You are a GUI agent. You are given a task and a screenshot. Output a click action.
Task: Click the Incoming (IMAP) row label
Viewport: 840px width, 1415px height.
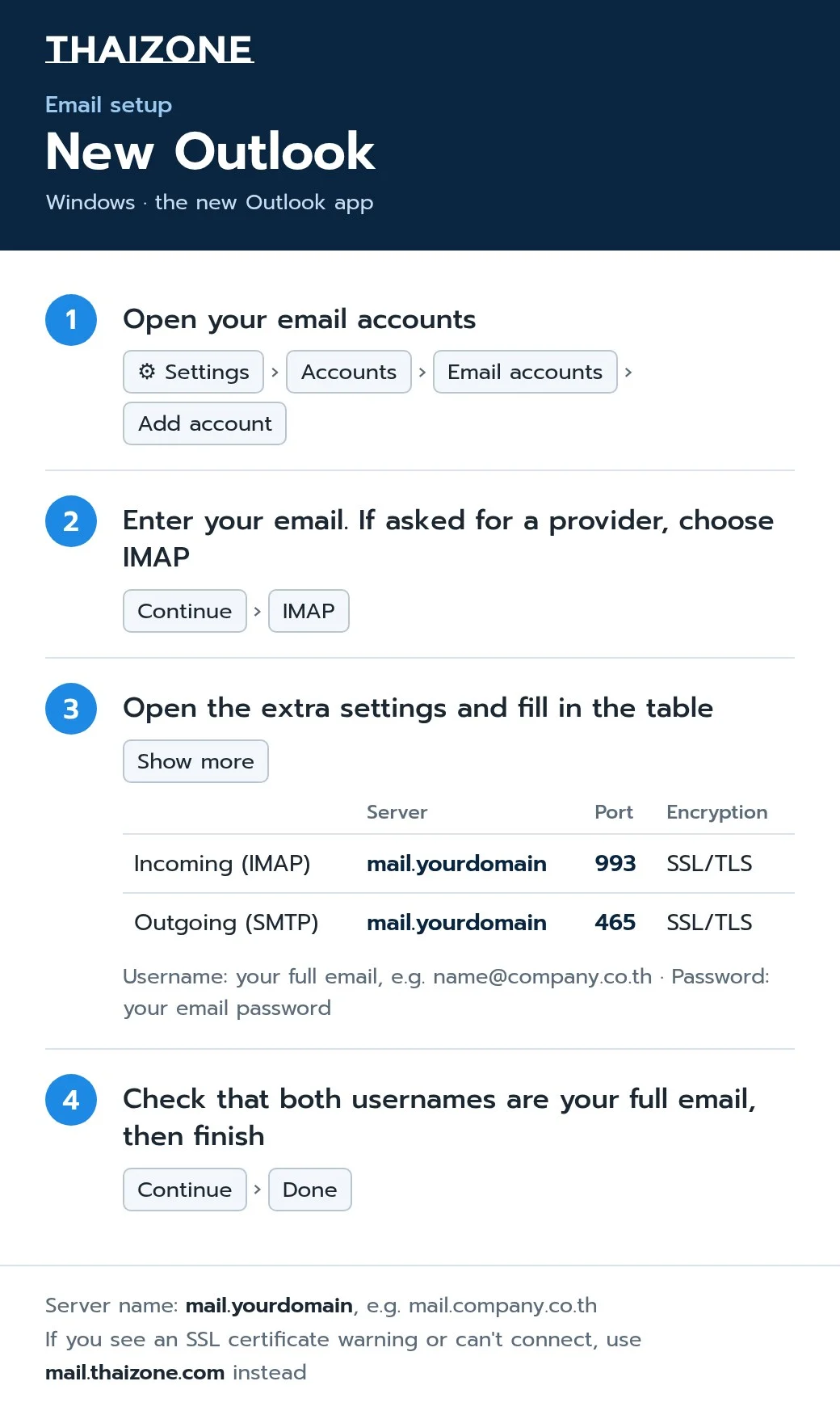click(222, 864)
